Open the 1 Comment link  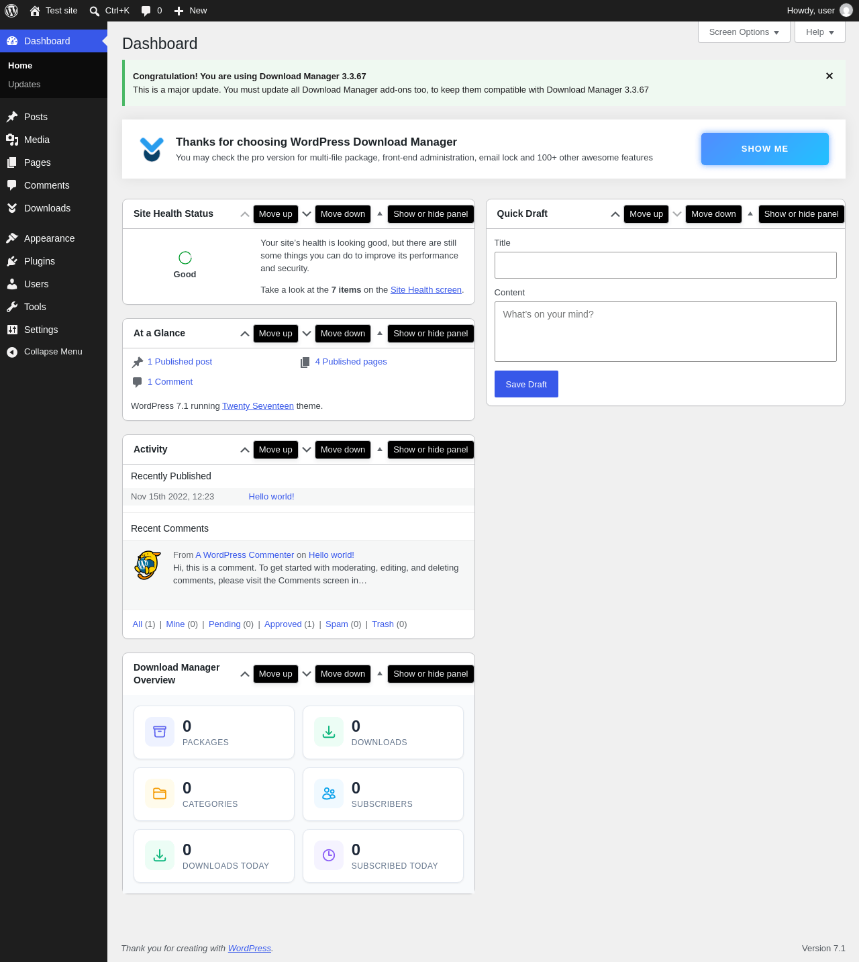tap(170, 382)
